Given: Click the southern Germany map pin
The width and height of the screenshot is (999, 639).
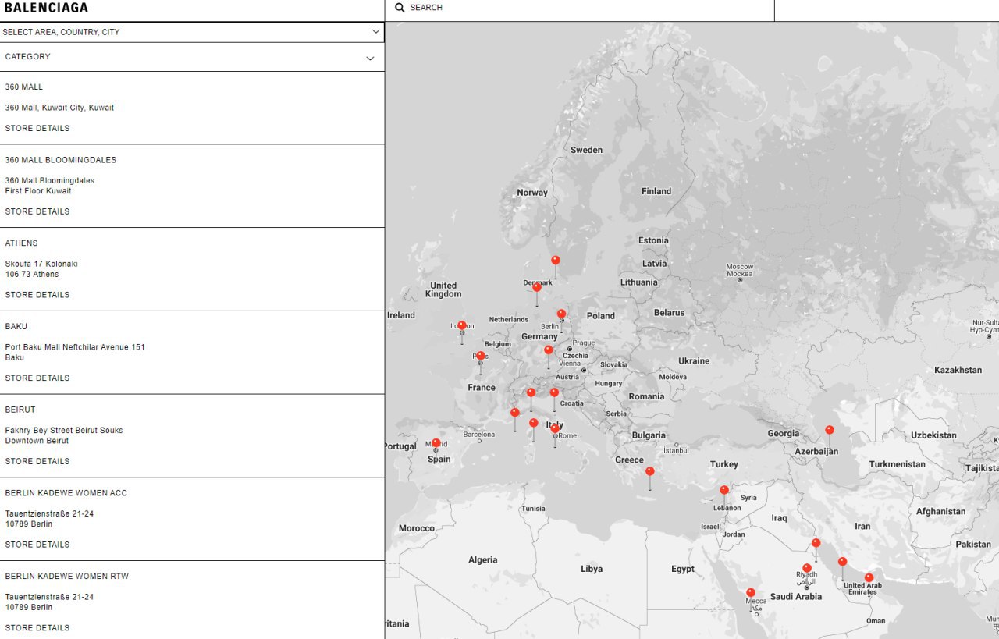Looking at the screenshot, I should click(548, 351).
